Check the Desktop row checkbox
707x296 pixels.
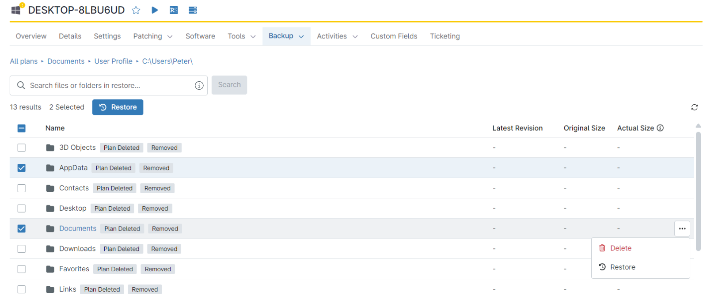pyautogui.click(x=21, y=209)
